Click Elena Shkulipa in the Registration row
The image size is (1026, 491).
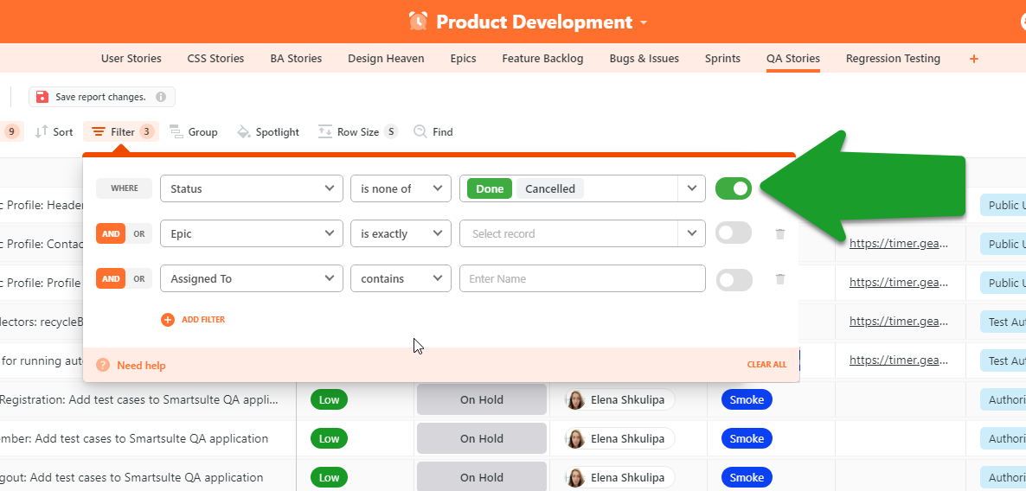click(620, 399)
